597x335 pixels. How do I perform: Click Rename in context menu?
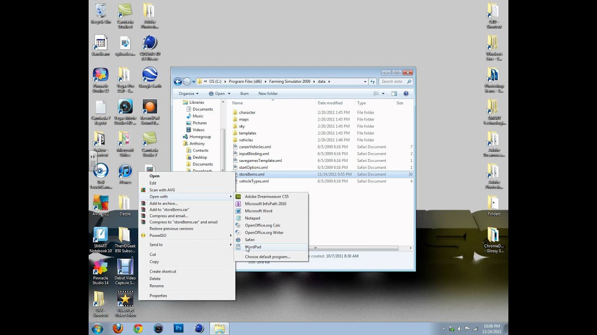pos(187,286)
